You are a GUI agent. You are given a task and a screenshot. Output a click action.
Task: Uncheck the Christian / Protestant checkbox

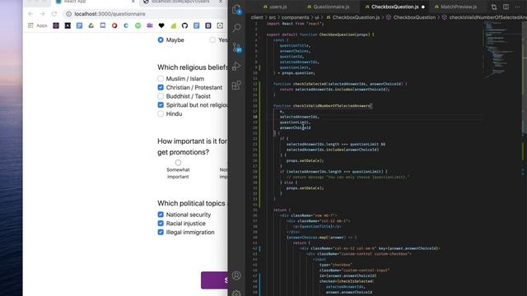pos(161,87)
